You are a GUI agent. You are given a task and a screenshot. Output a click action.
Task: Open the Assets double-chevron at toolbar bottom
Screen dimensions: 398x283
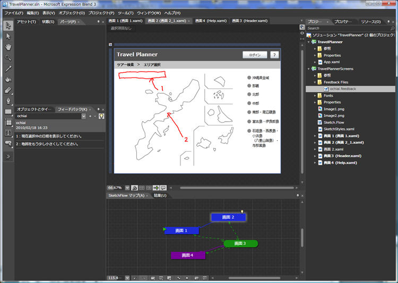pyautogui.click(x=8, y=157)
